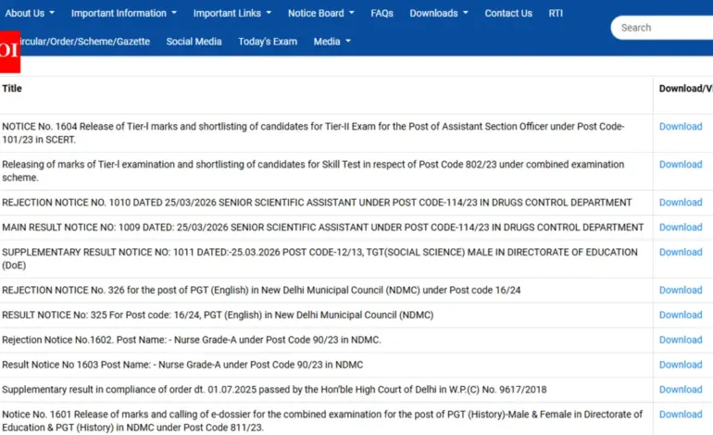Download Result Notice No. 325 PGT English
Image resolution: width=713 pixels, height=435 pixels.
click(681, 315)
